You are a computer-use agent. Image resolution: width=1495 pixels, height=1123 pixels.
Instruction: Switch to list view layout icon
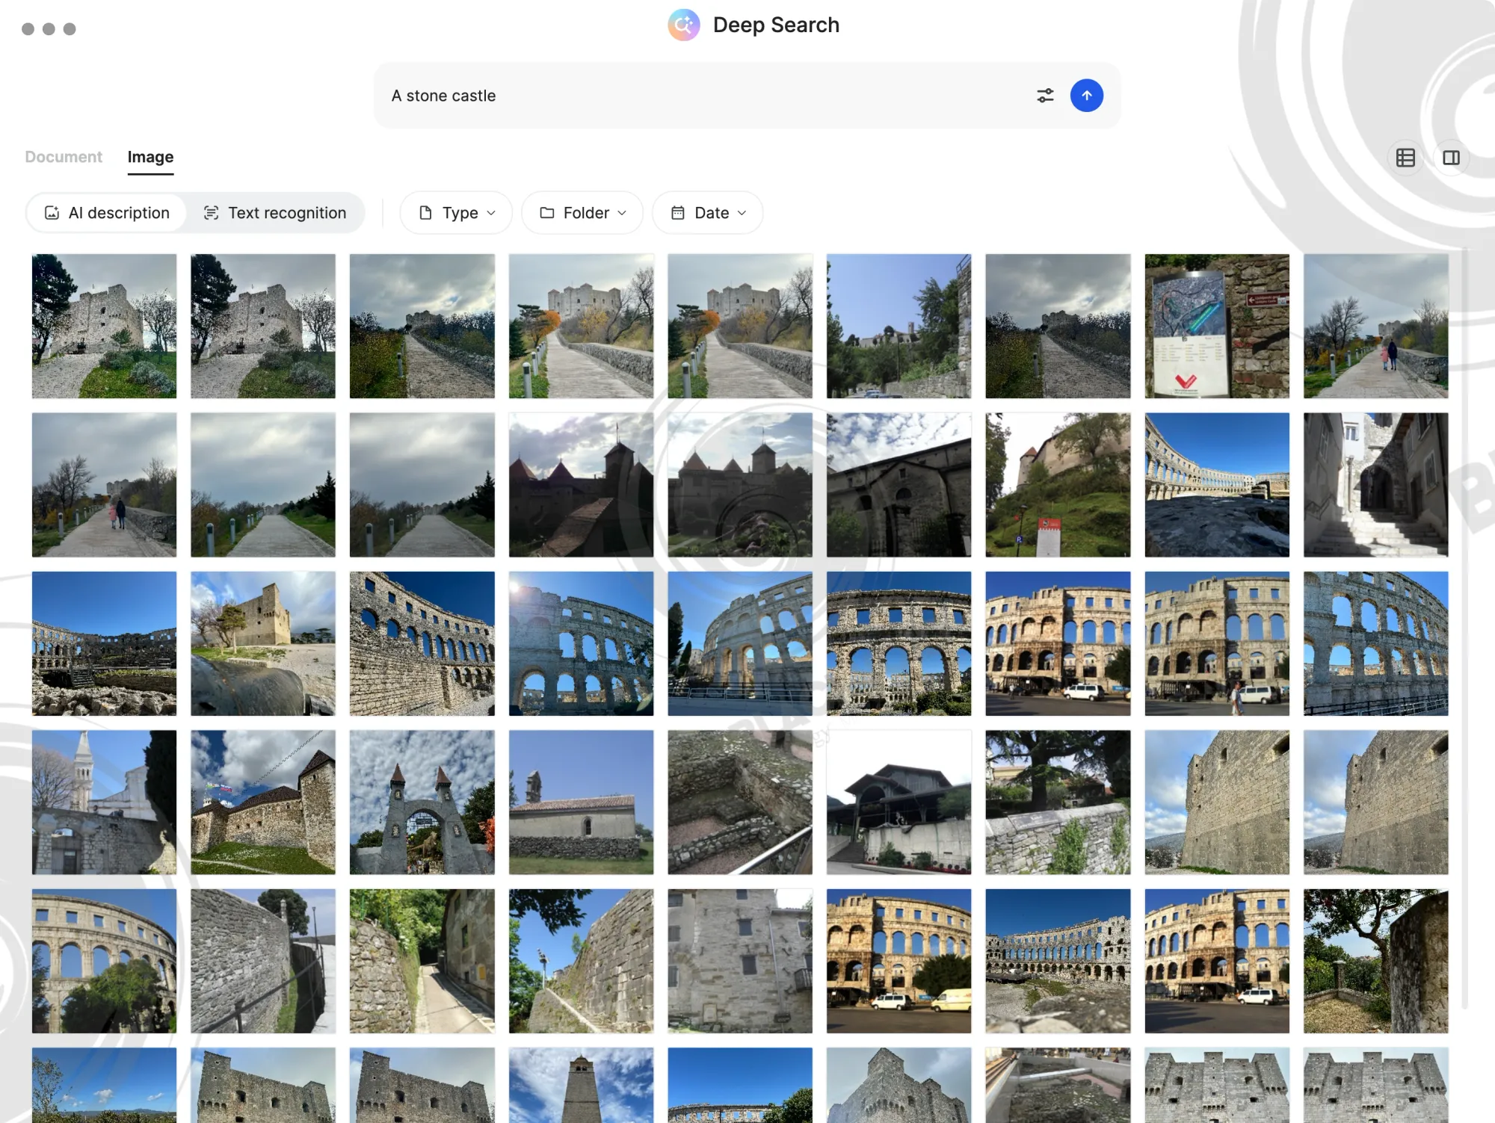tap(1405, 158)
